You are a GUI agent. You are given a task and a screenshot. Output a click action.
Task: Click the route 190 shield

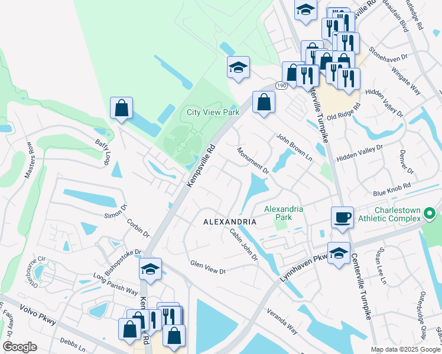(281, 86)
